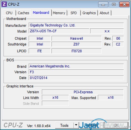131x130 pixels.
Task: Close the CPU-Z window
Action: click(x=124, y=4)
